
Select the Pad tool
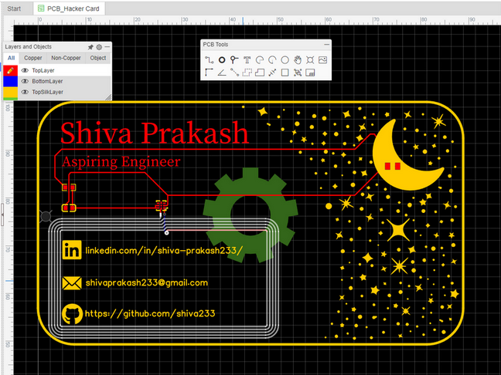(222, 59)
